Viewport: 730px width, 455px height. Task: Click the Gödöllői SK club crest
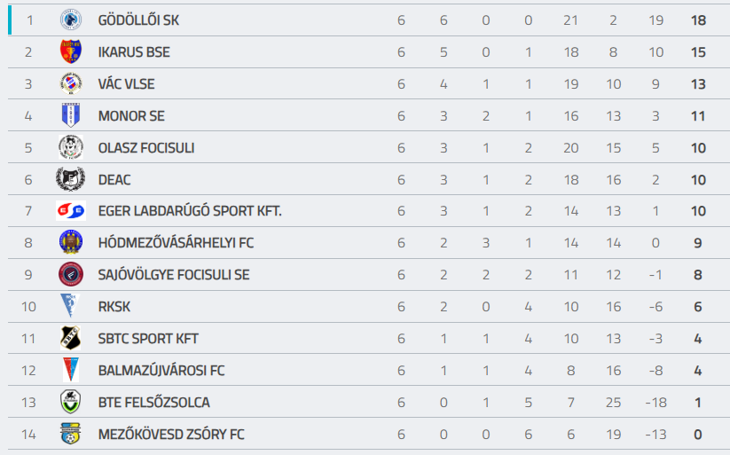click(70, 20)
